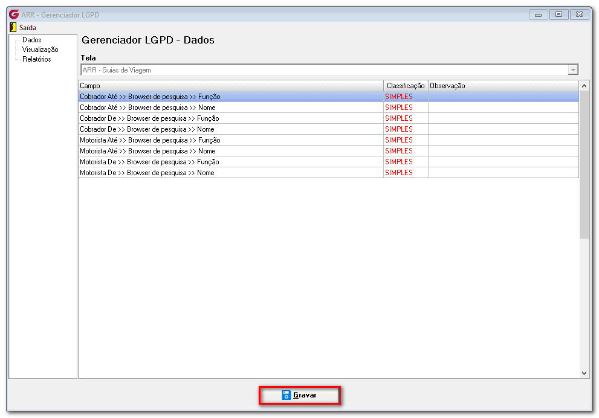Click SIMPLES classification for Cobrador Até Nome

[x=399, y=108]
